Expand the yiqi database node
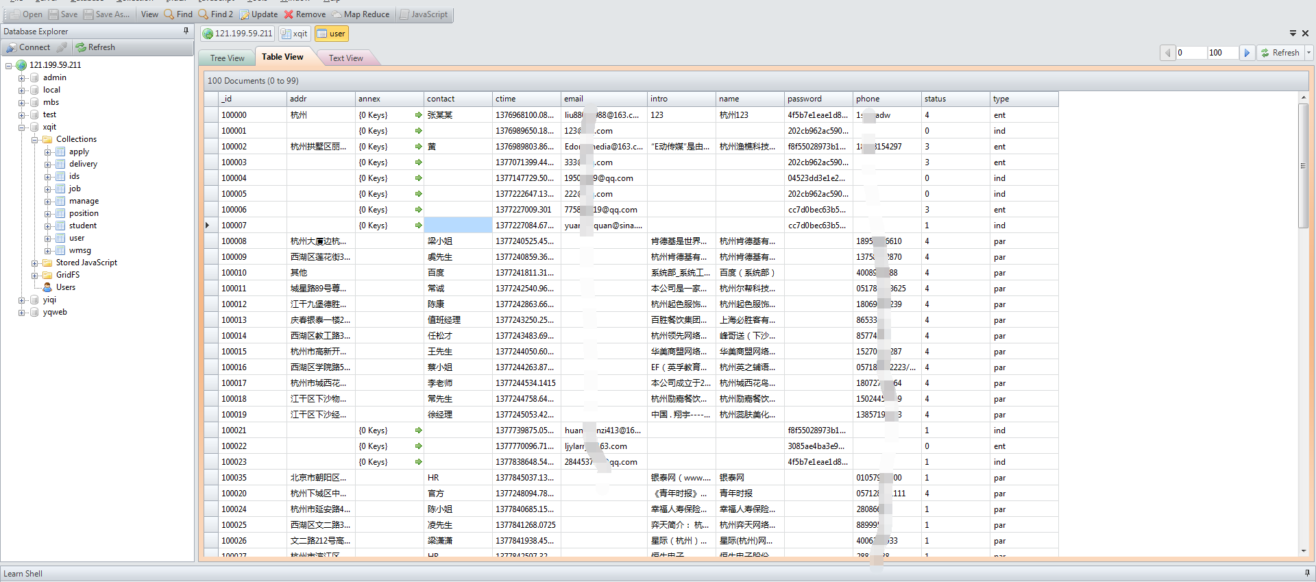The width and height of the screenshot is (1316, 582). click(x=21, y=300)
